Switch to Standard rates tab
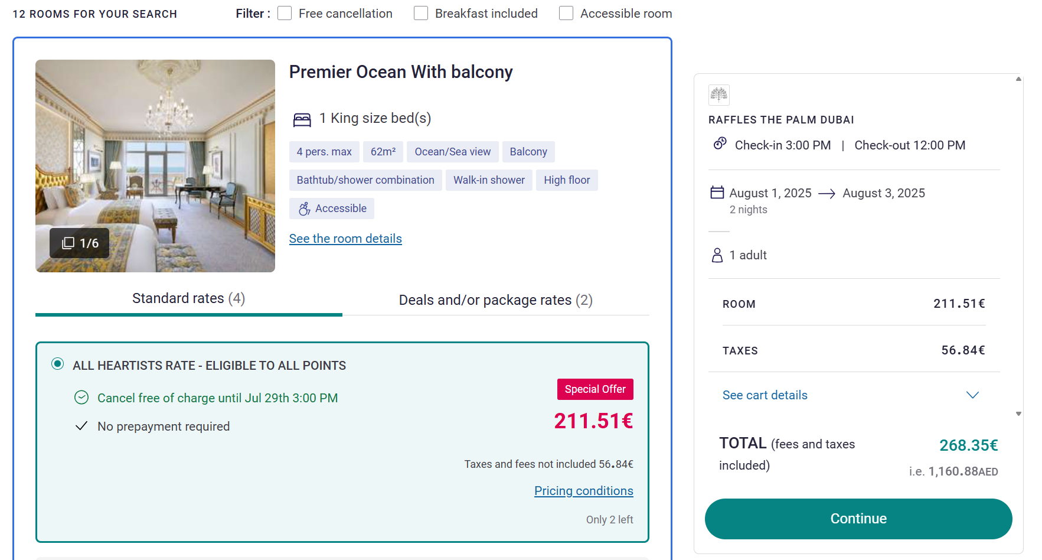Viewport: 1042px width, 560px height. coord(189,299)
